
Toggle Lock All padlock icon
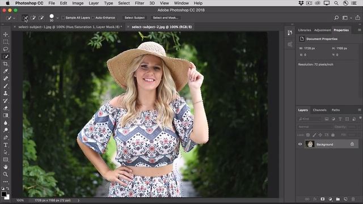tap(333, 135)
